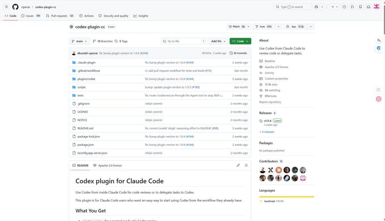Edit README with the pencil icon
The width and height of the screenshot is (385, 221).
pos(238,165)
